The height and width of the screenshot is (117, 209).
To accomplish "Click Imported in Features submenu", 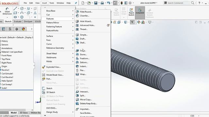I will (85, 109).
